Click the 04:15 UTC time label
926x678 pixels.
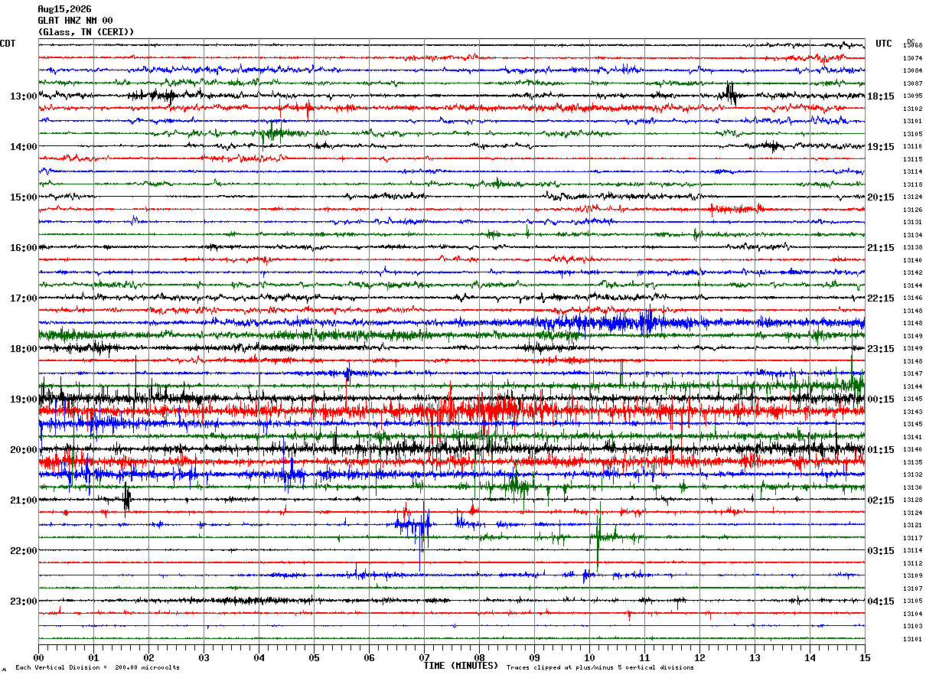[x=881, y=601]
